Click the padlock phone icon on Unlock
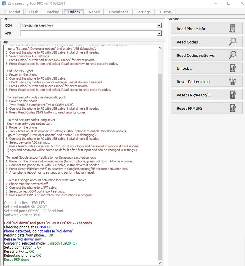245x266 pixels. coord(233,68)
